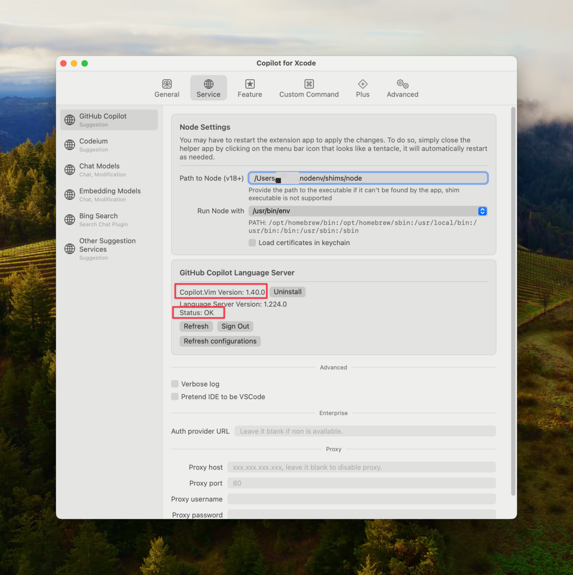The width and height of the screenshot is (573, 575).
Task: Click the yellow minimize window button
Action: (74, 63)
